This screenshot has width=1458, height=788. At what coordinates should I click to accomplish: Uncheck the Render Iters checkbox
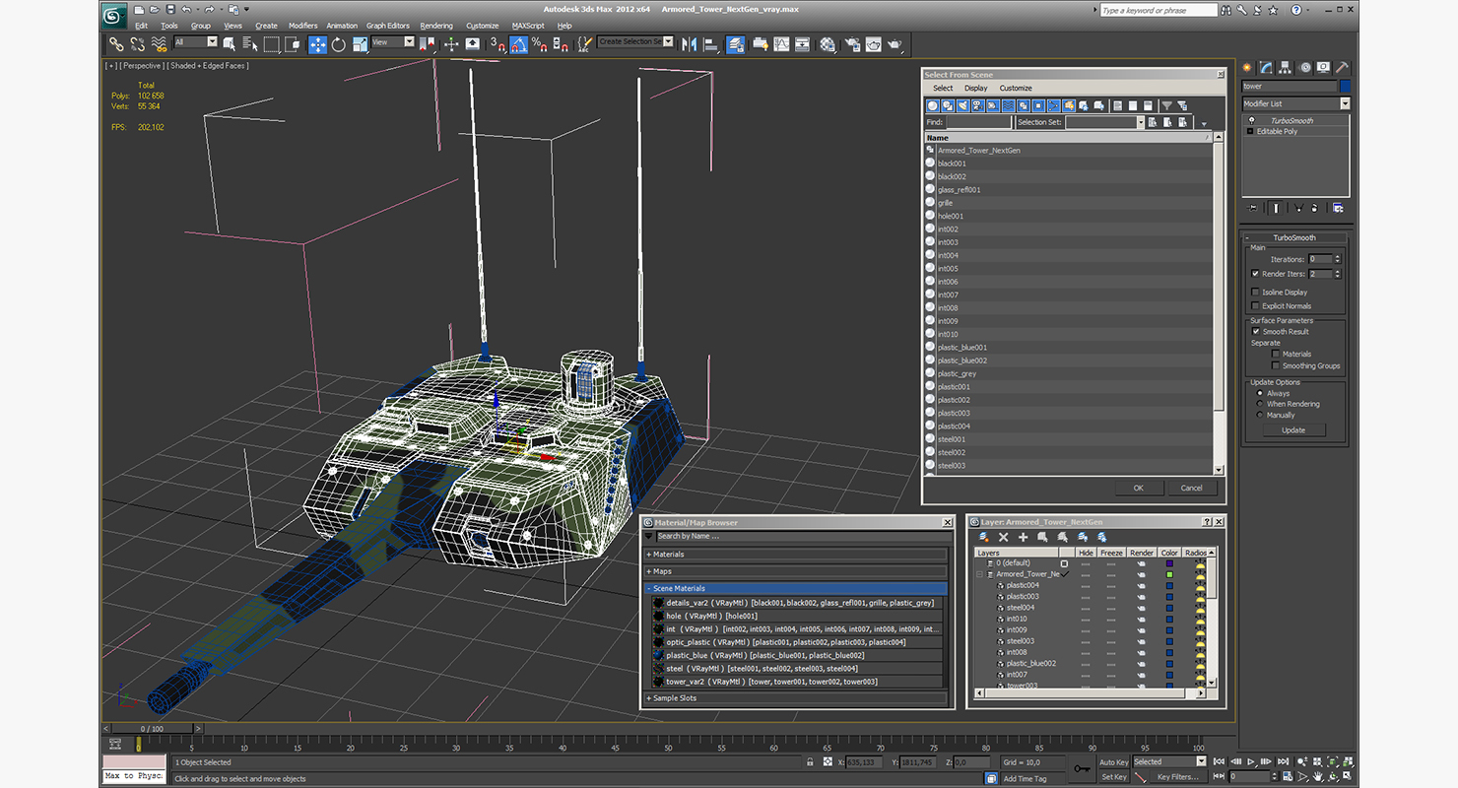click(x=1255, y=274)
